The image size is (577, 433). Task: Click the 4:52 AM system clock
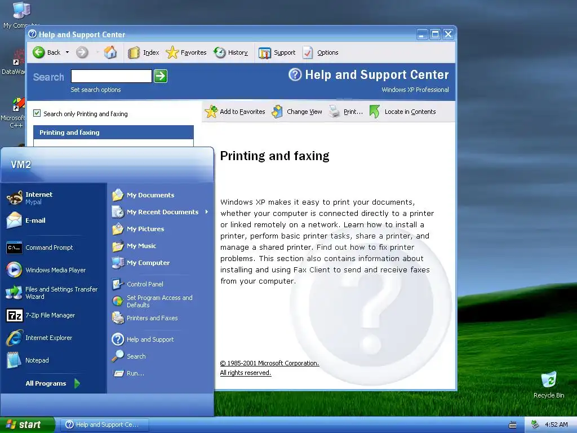click(x=556, y=425)
